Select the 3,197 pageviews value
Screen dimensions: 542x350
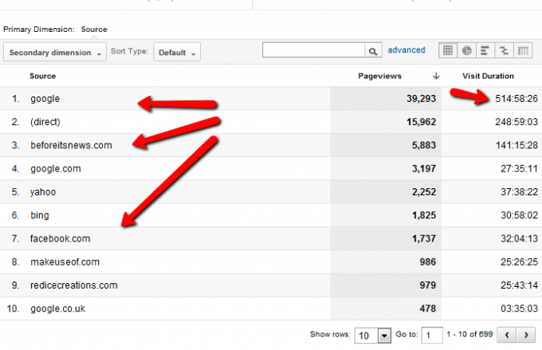[x=424, y=169]
